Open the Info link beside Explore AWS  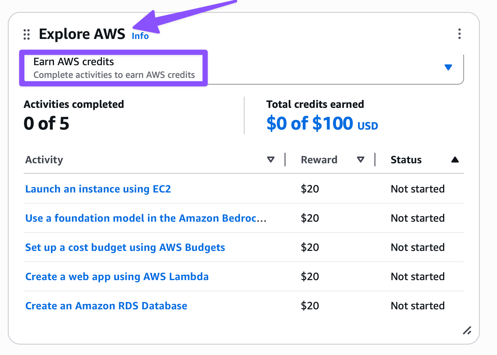[x=140, y=36]
